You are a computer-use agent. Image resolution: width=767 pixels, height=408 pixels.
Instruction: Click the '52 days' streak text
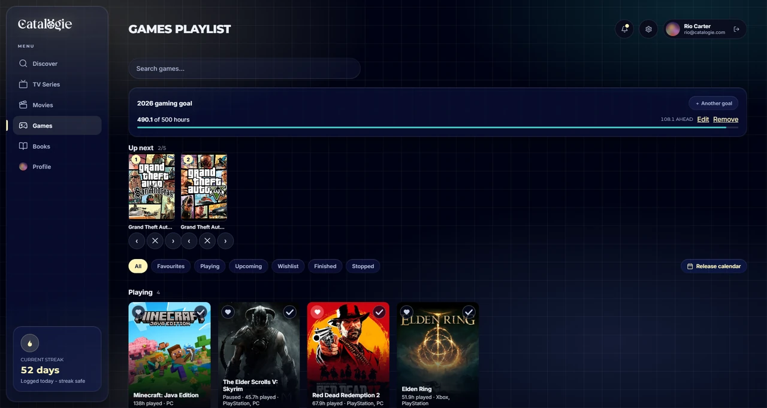click(x=40, y=370)
